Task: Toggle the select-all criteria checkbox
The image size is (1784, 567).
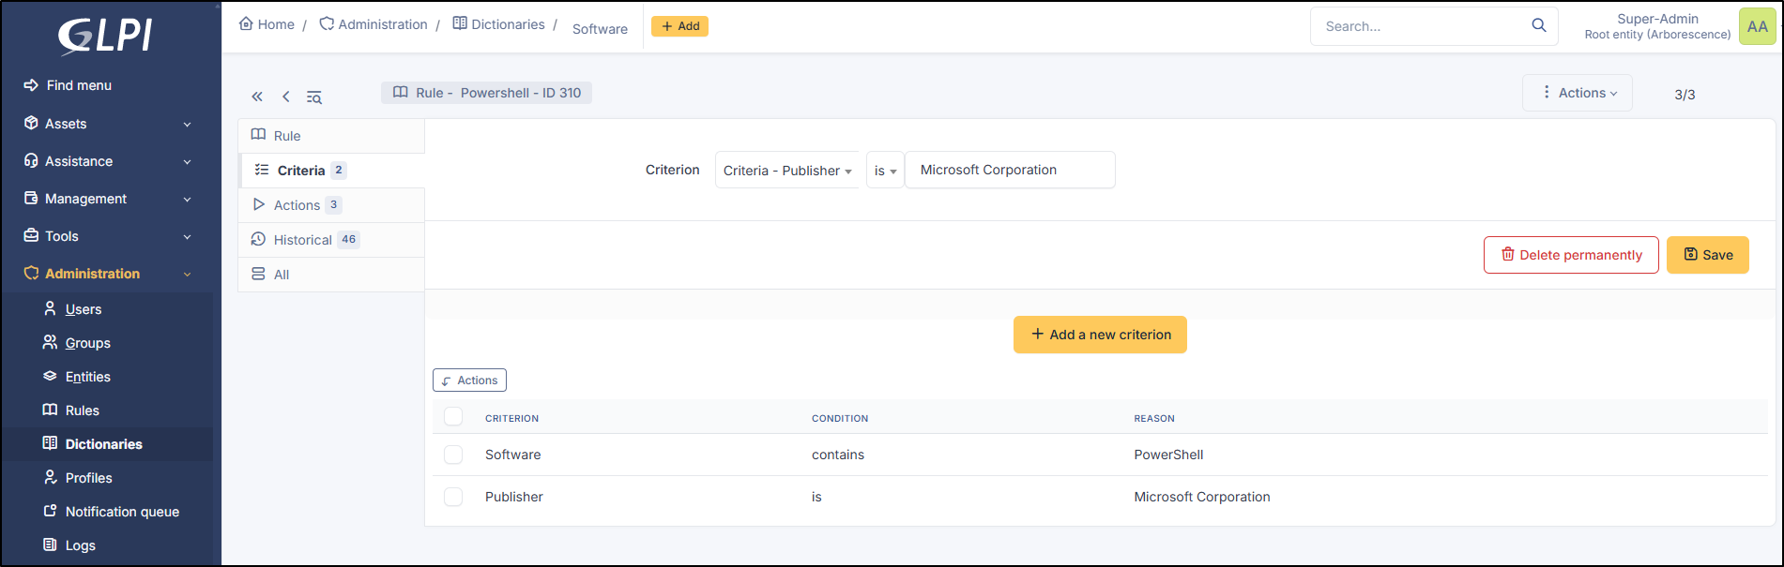Action: [x=453, y=417]
